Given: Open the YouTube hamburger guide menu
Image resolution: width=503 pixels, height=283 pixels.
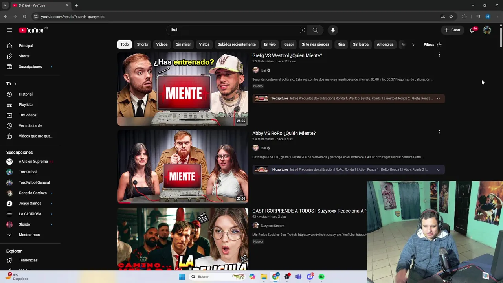Looking at the screenshot, I should pos(9,30).
